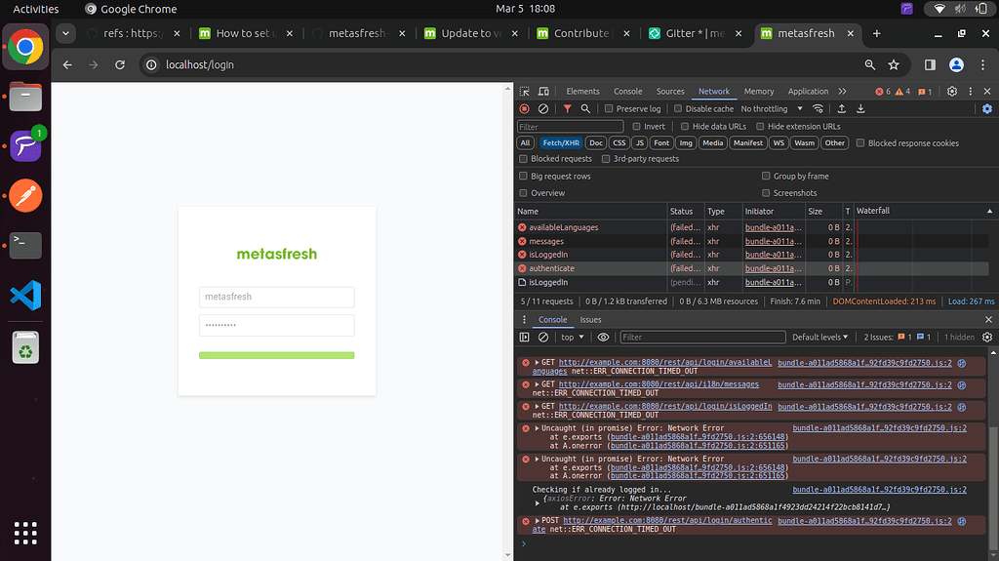
Task: Toggle the network filter funnel icon
Action: [567, 109]
